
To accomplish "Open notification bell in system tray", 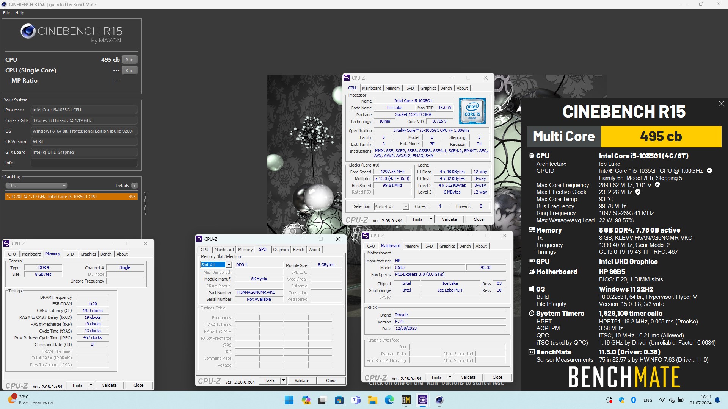I will pyautogui.click(x=717, y=400).
